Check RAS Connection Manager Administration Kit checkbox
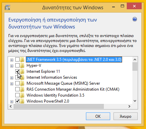Image resolution: width=146 pixels, height=129 pixels. click(17, 89)
